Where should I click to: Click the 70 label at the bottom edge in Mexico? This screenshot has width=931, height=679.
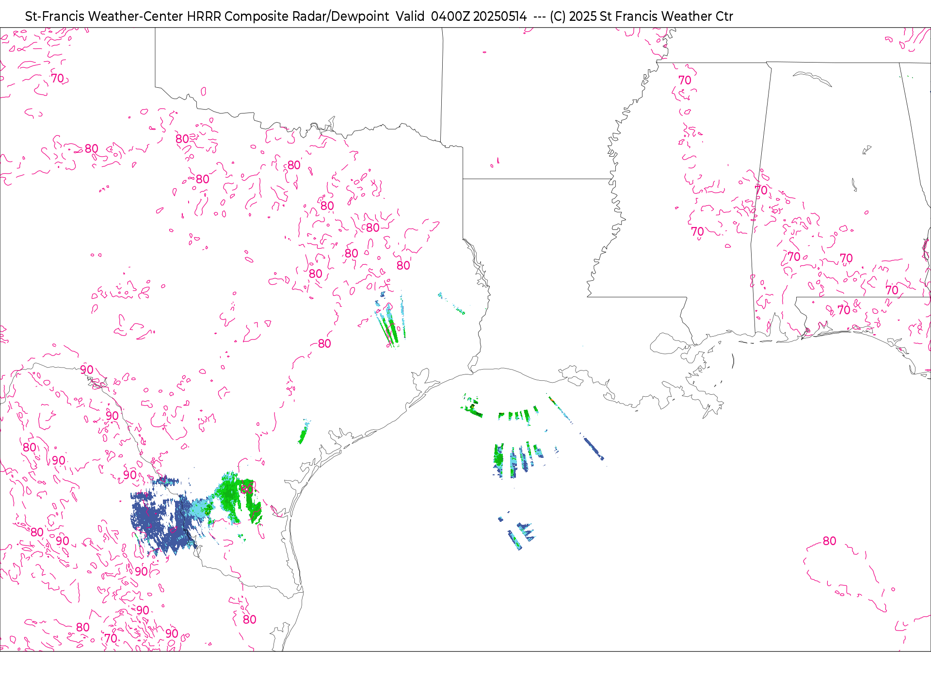click(x=111, y=638)
